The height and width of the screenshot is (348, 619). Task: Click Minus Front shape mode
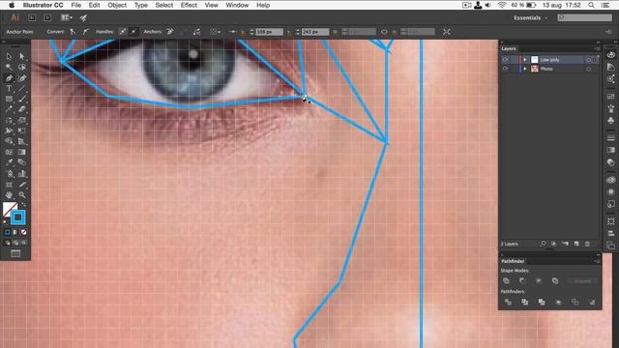(522, 281)
